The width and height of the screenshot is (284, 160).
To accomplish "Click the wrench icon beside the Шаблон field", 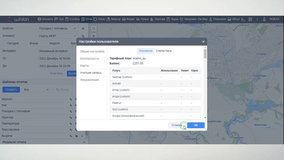I will (x=83, y=28).
